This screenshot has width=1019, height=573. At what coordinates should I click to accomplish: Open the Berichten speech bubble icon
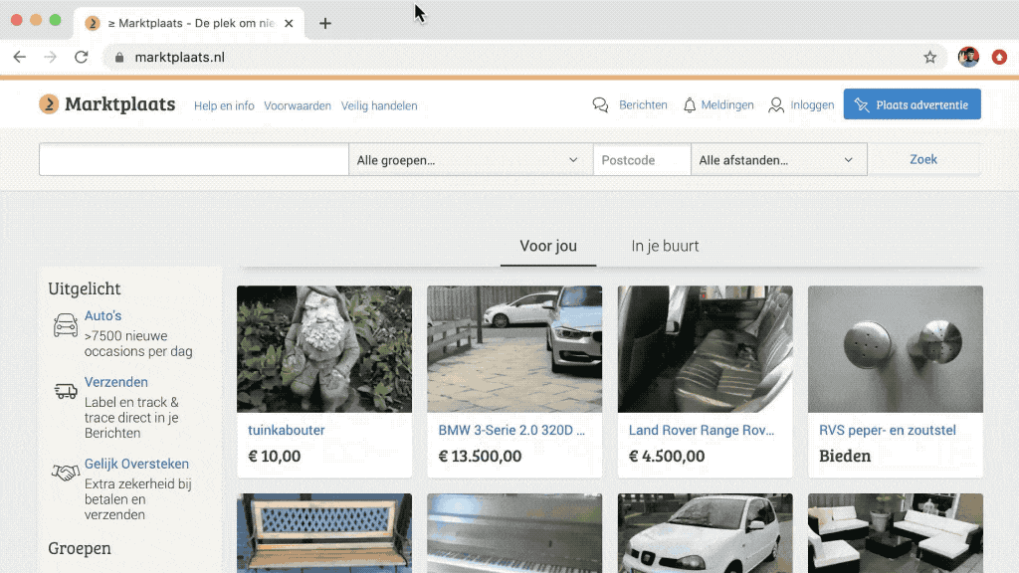point(600,104)
